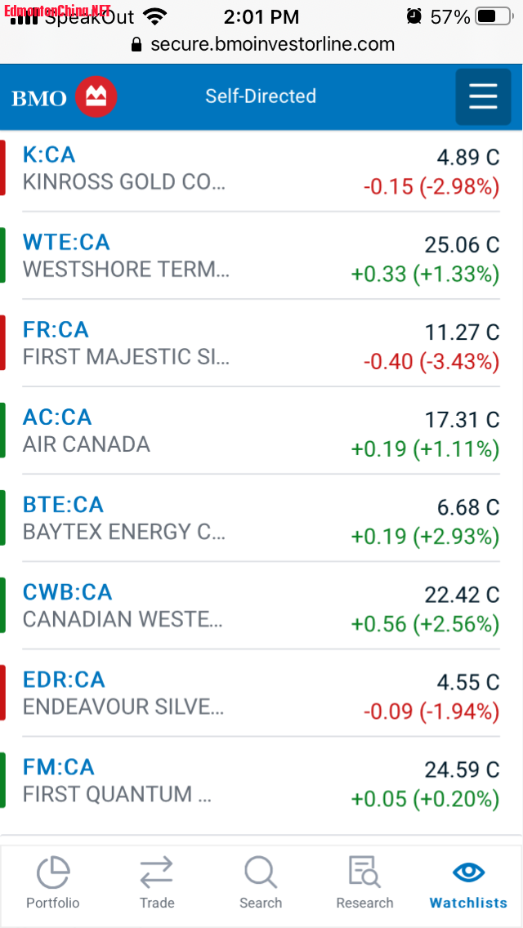Open the K:CA ticker link
The image size is (523, 928).
pyautogui.click(x=49, y=154)
